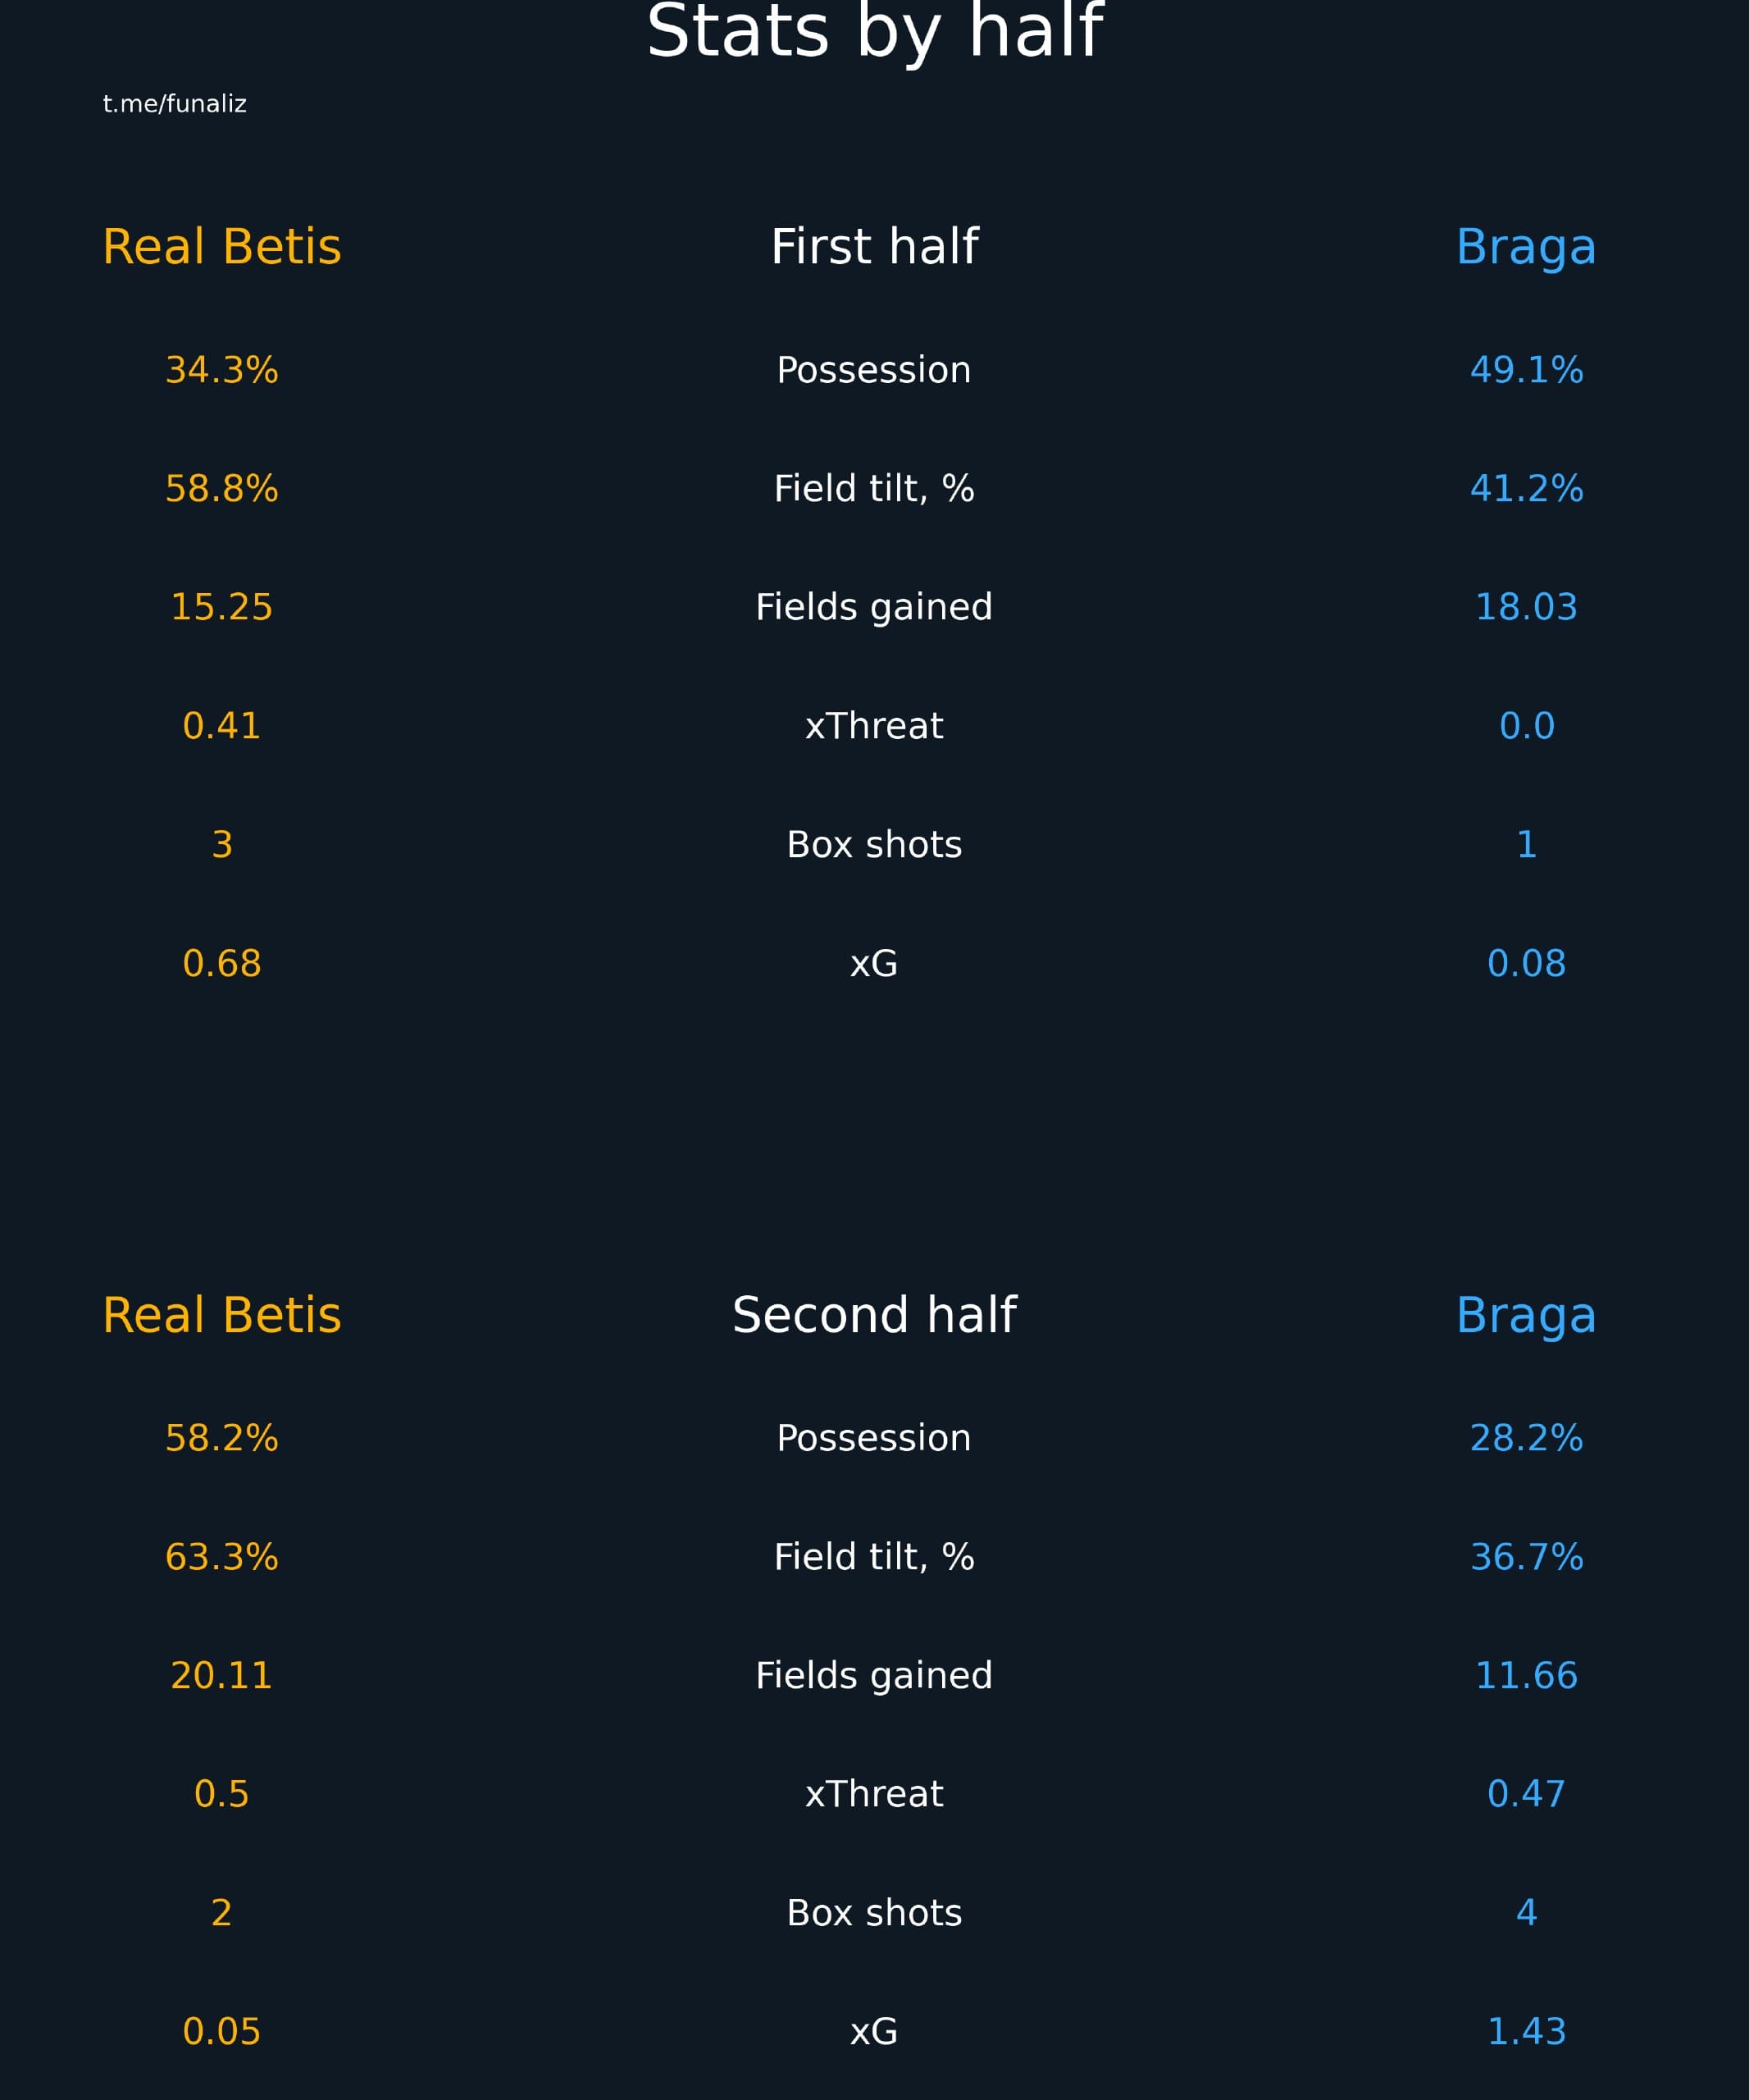Click Braga's 28.2% possession value
This screenshot has height=2100, width=1749.
point(1526,1438)
